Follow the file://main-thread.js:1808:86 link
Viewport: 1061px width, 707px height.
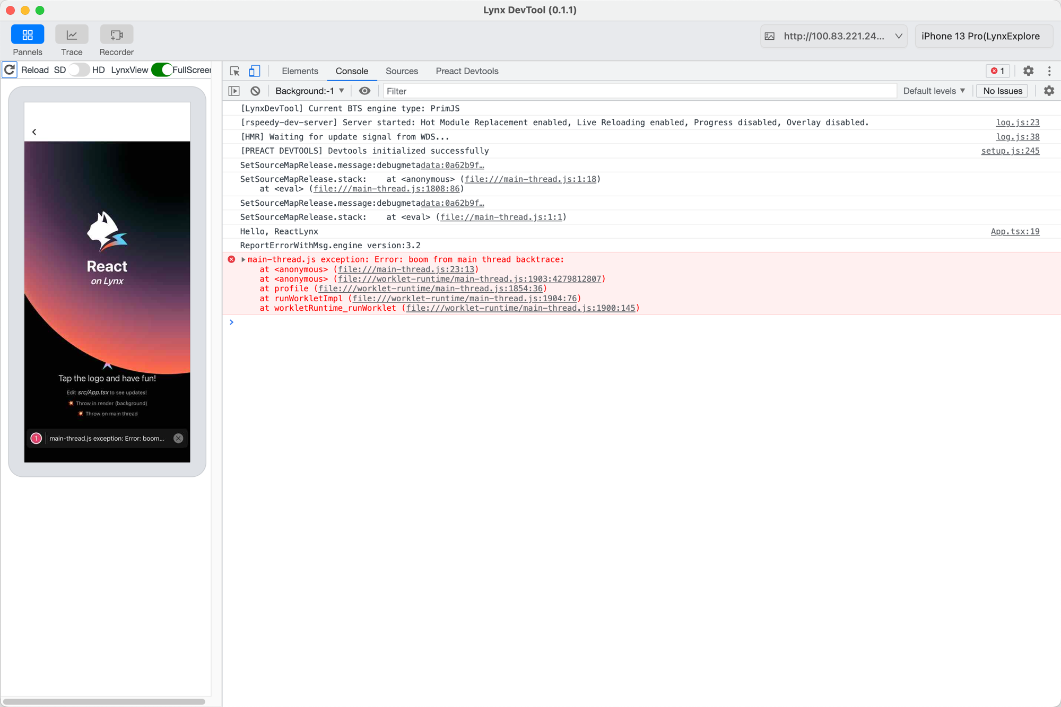[x=387, y=189]
